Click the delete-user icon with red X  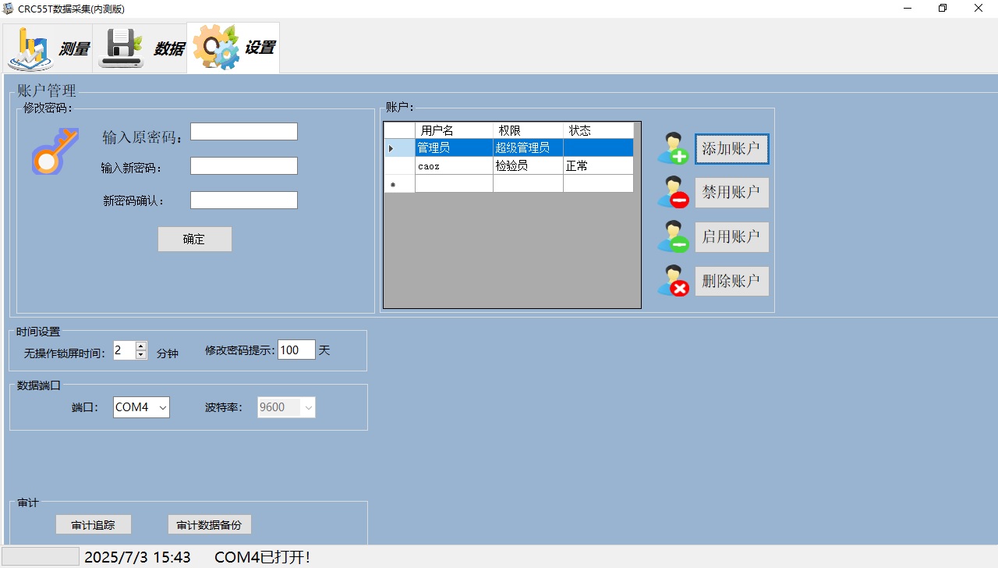point(672,281)
